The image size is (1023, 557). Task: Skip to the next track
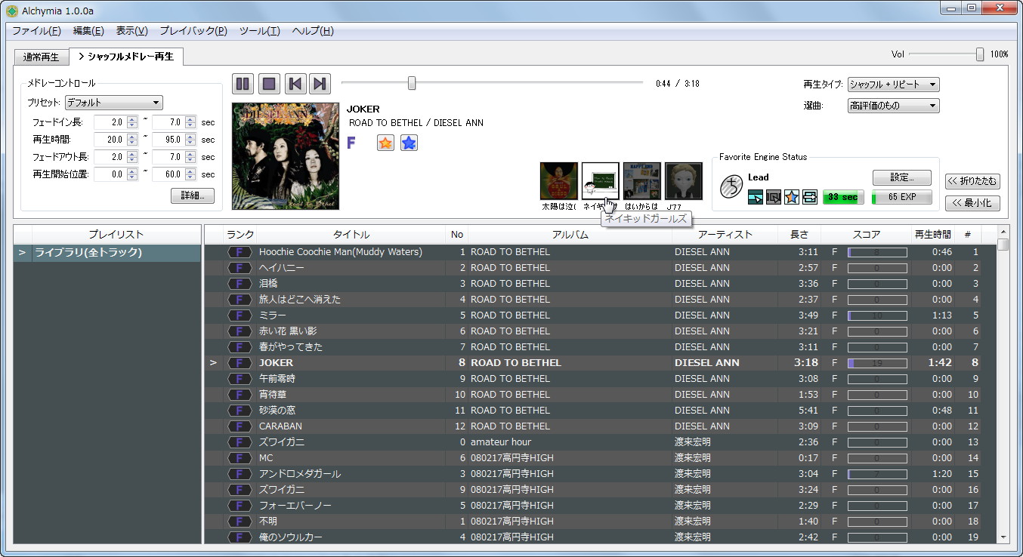[x=320, y=84]
